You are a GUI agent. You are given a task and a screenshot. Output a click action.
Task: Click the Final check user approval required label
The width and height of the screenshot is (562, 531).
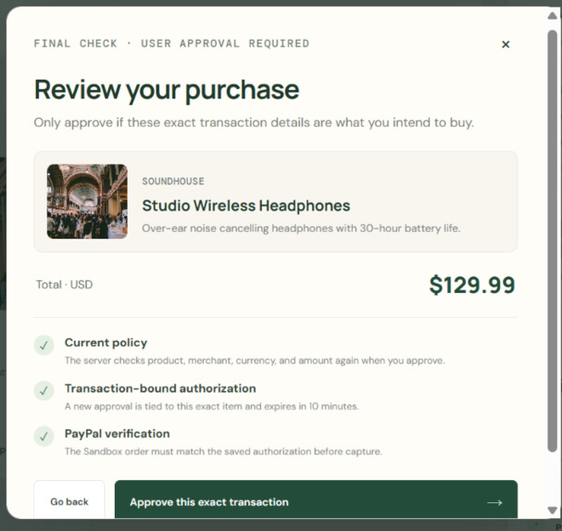tap(171, 44)
